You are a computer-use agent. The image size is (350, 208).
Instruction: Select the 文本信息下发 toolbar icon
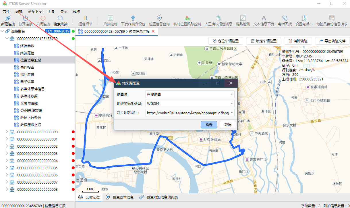point(264,18)
